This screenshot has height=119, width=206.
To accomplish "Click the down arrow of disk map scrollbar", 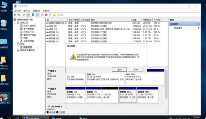I will coord(166,109).
